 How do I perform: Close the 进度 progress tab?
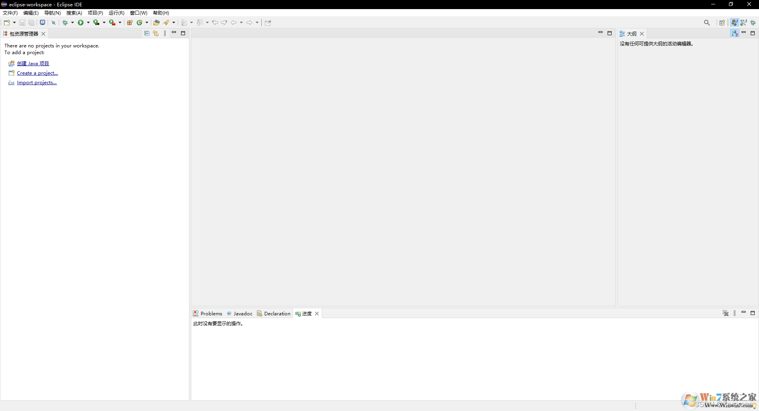click(x=317, y=313)
